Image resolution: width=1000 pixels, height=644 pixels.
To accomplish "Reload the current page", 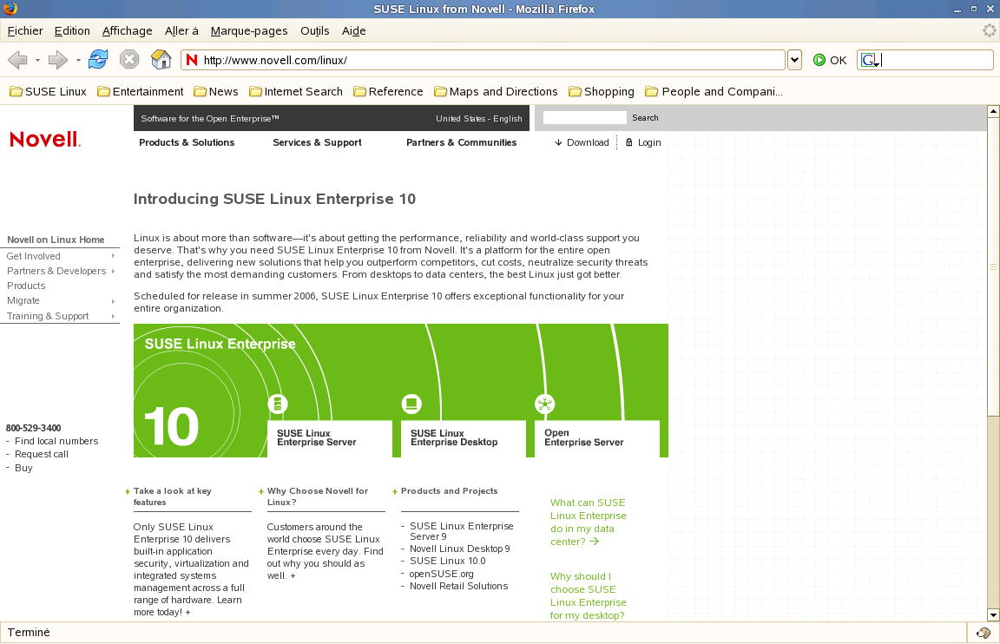I will coord(98,59).
